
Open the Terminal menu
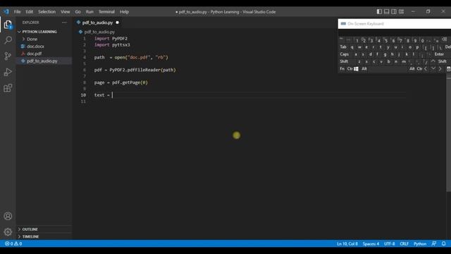106,12
